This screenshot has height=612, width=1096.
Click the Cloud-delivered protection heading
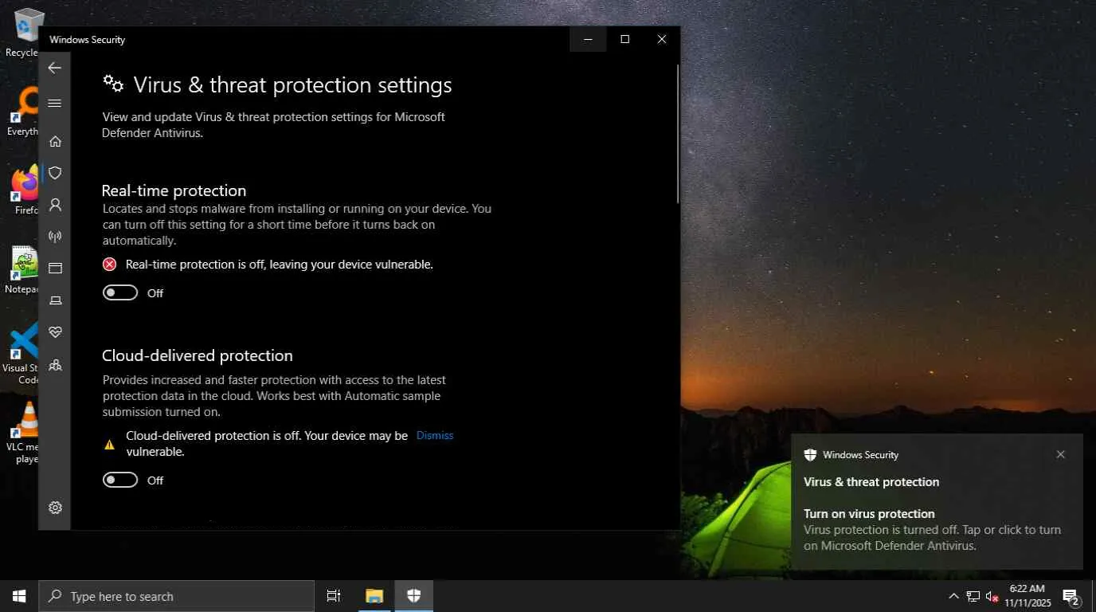tap(198, 355)
